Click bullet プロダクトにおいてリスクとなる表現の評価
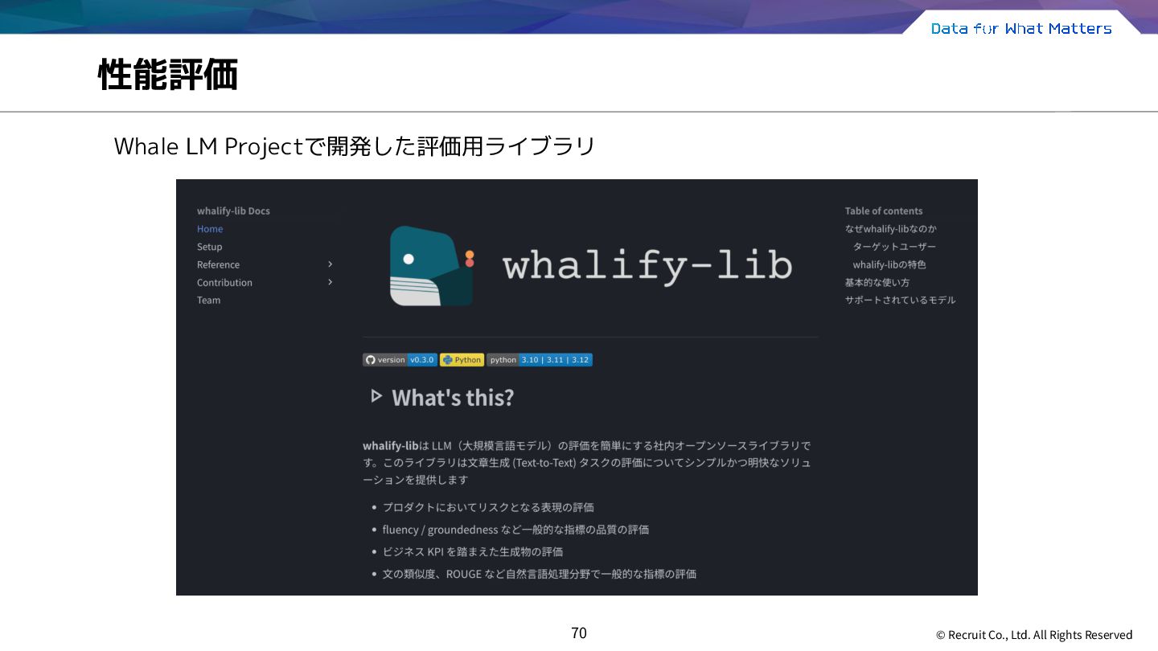The image size is (1158, 651). (x=488, y=507)
